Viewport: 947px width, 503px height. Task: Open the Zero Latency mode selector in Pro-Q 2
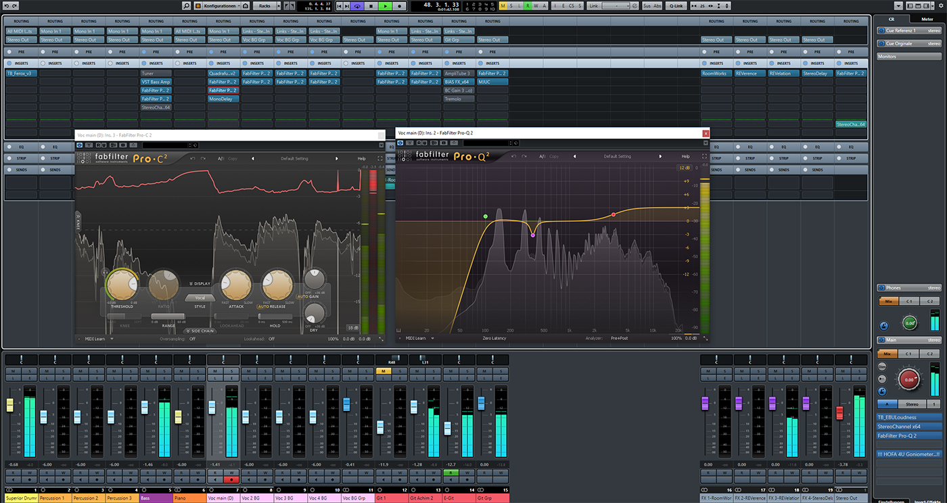tap(494, 338)
